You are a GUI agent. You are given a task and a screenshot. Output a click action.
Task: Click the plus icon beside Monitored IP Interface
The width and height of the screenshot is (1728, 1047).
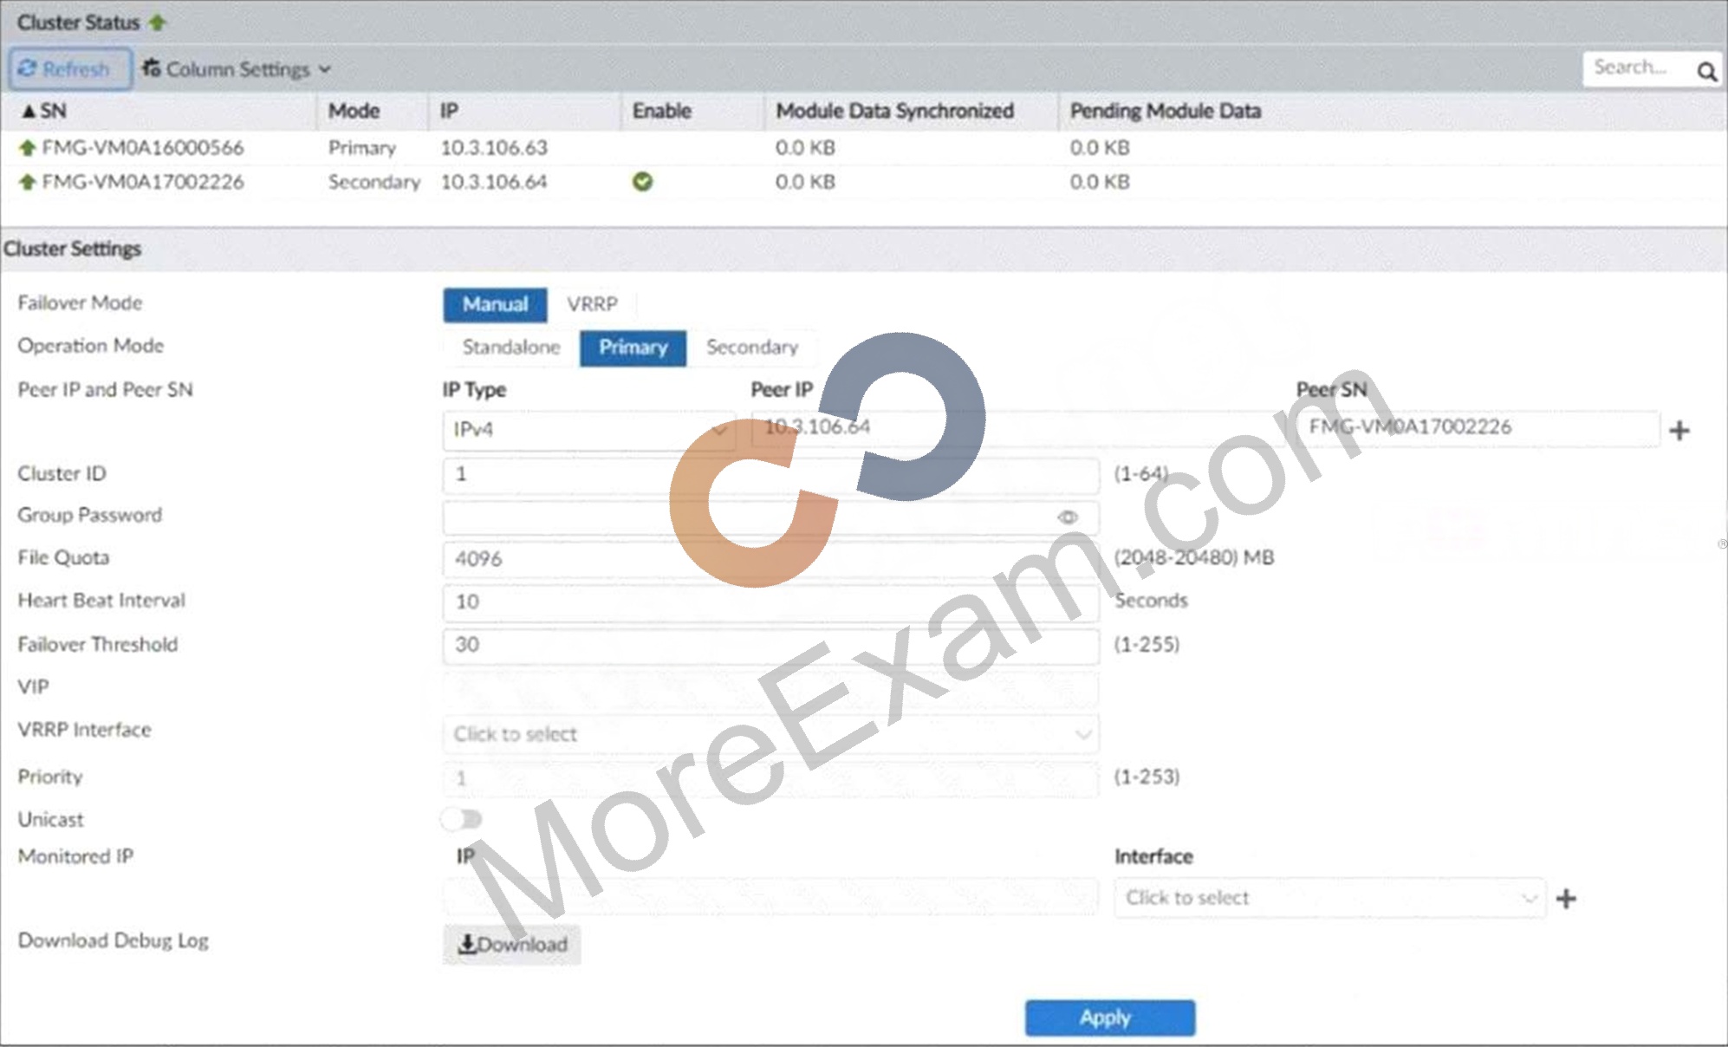point(1566,899)
